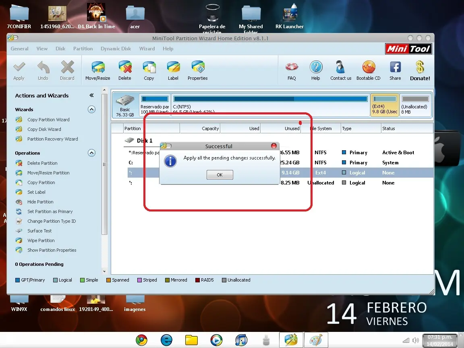Select the Unallocated 8 MB block

(x=415, y=105)
